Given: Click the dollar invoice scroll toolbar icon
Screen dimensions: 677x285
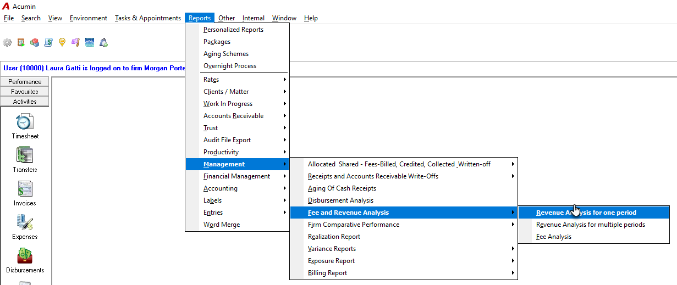Looking at the screenshot, I should click(x=48, y=42).
